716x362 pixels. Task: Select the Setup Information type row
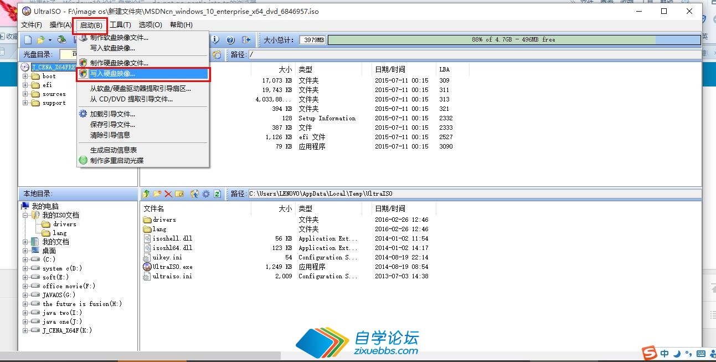(x=327, y=118)
